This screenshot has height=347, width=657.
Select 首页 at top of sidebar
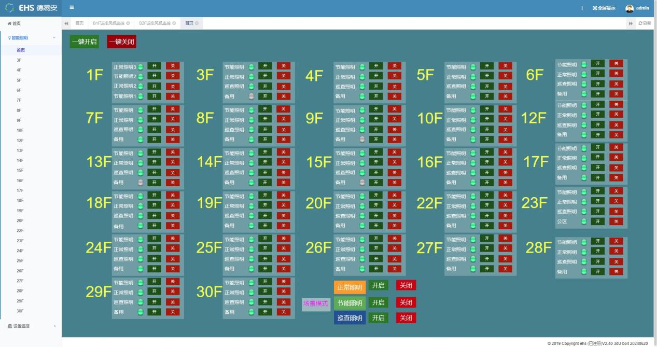pyautogui.click(x=16, y=23)
